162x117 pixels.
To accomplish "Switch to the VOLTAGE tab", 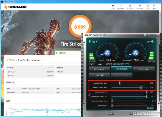I will point(144,70).
